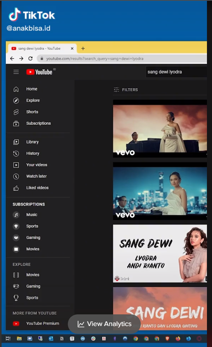Tap the View Analytics button
The width and height of the screenshot is (212, 347).
tap(104, 324)
